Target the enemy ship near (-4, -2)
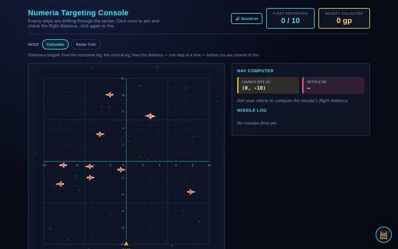Viewport: 398px width, 249px height. 90,177
